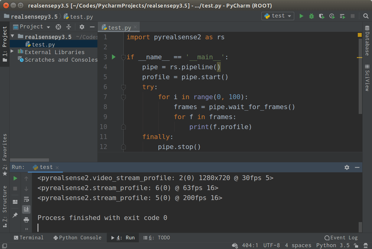Click the gray Stop button in Run panel
This screenshot has height=249, width=372.
click(15, 189)
